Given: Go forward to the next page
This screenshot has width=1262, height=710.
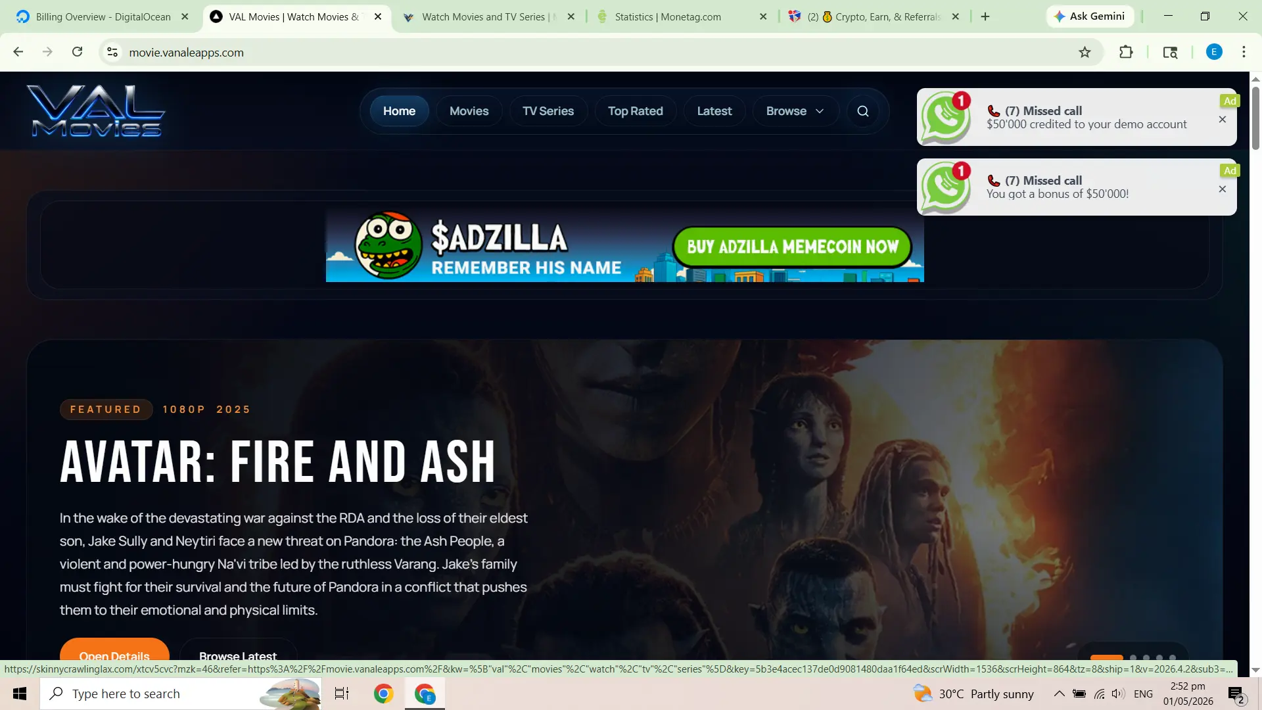Looking at the screenshot, I should [x=47, y=52].
